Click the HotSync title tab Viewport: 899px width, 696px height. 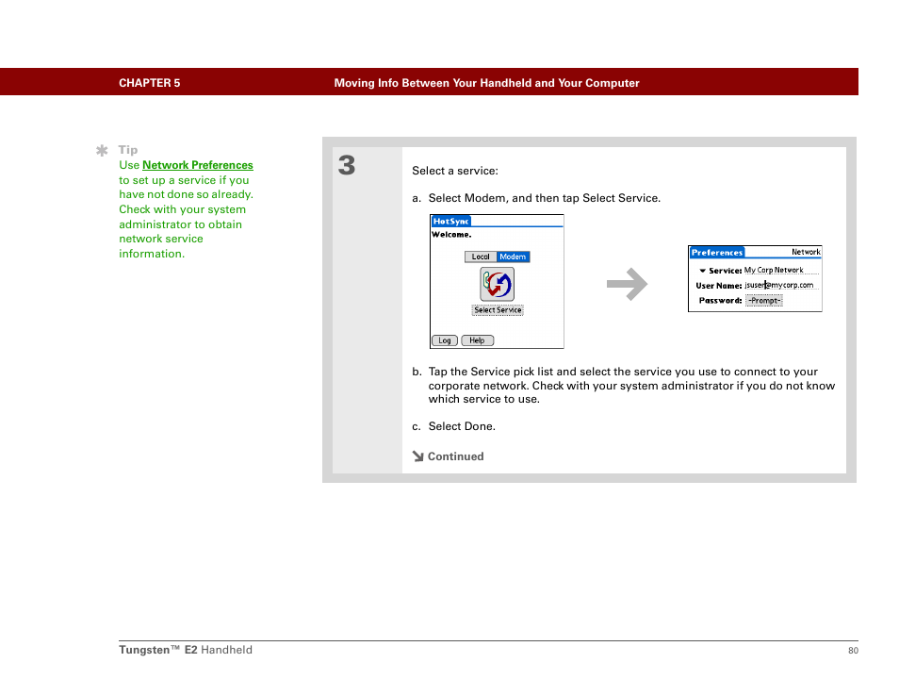[x=450, y=221]
